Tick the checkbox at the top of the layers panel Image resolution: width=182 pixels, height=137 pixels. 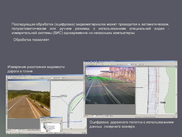(x=42, y=122)
